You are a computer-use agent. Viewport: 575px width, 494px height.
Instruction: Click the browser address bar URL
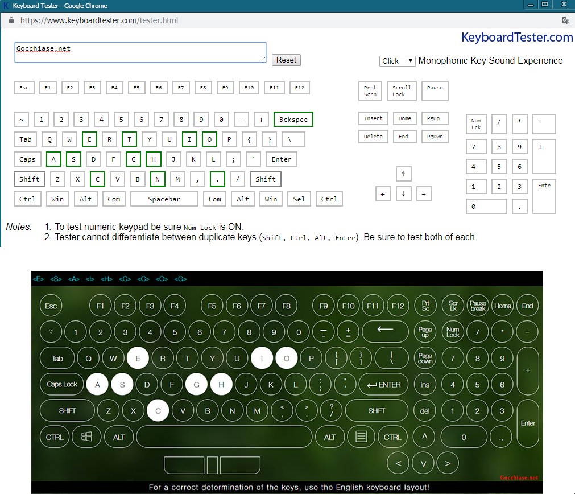(x=99, y=20)
